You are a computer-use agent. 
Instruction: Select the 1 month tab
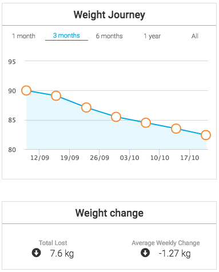coord(23,36)
